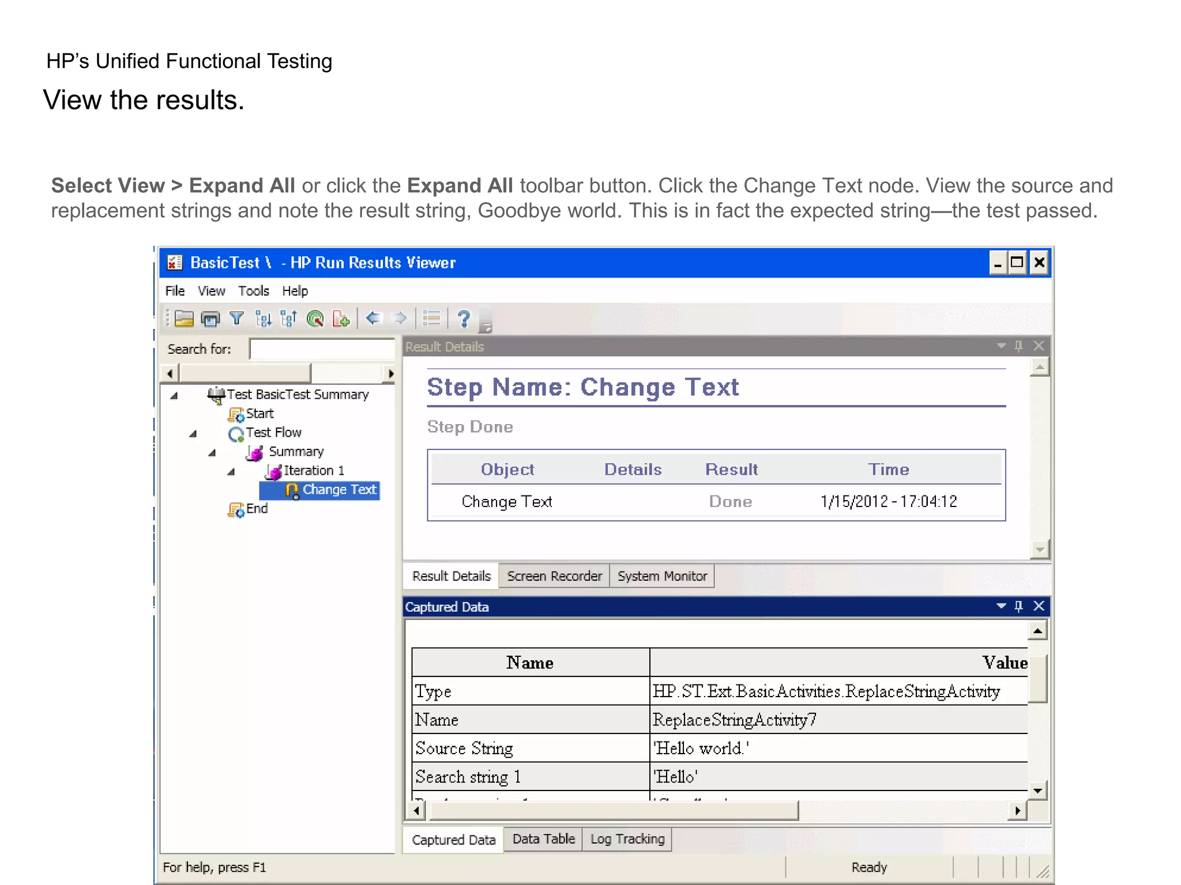
Task: Open help via the question mark icon
Action: (464, 318)
